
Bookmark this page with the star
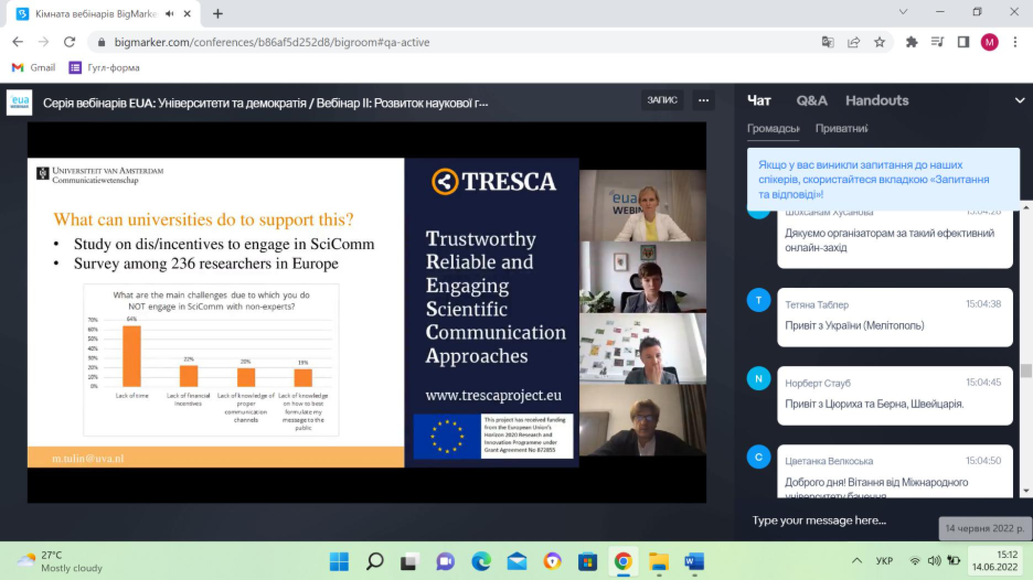pos(880,42)
